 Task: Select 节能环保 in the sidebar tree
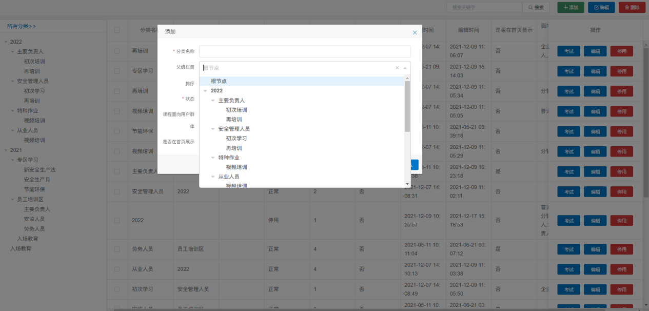coord(34,189)
